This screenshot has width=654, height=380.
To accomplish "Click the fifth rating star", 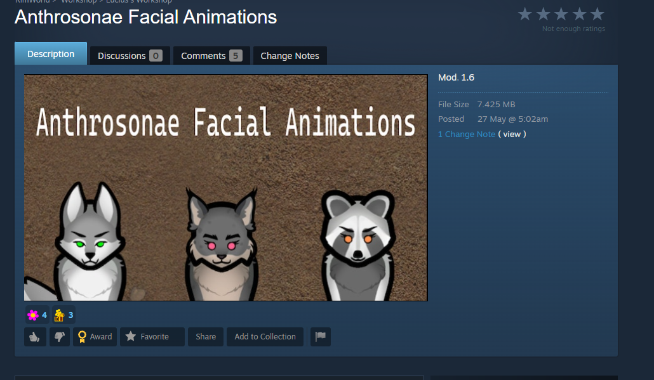I will tap(597, 14).
